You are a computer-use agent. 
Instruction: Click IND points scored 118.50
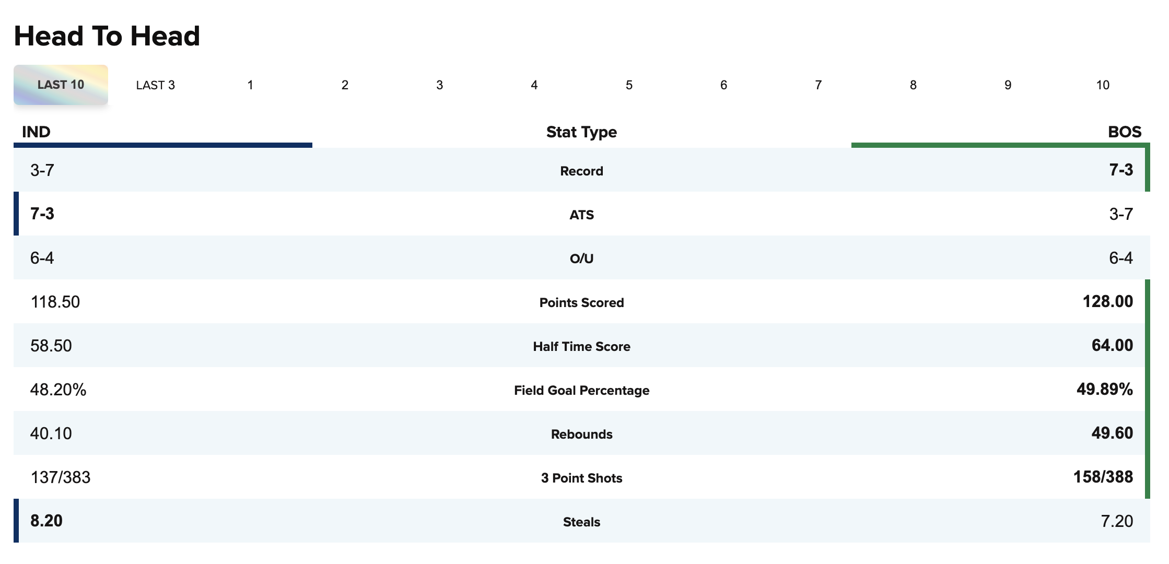tap(55, 302)
